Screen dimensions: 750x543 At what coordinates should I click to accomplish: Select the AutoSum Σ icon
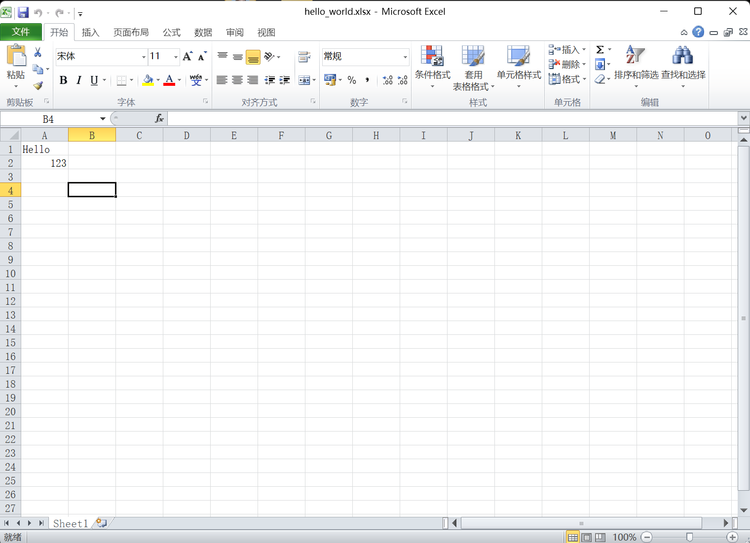pos(600,49)
